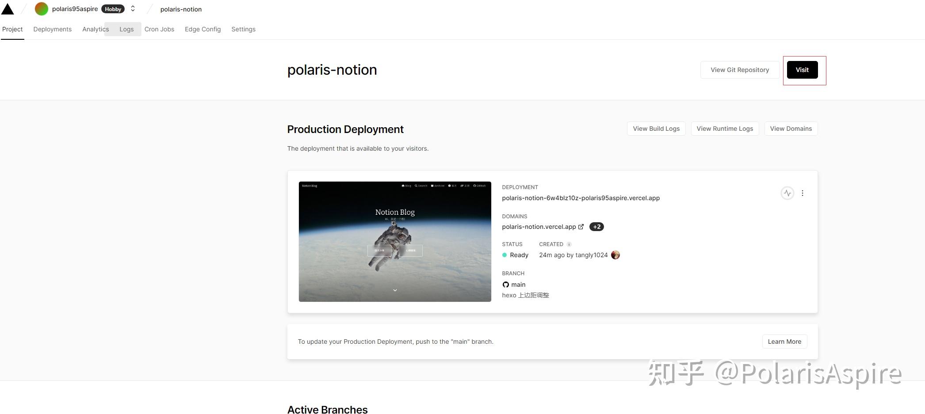The height and width of the screenshot is (414, 925).
Task: Open View Build Logs
Action: click(x=656, y=129)
